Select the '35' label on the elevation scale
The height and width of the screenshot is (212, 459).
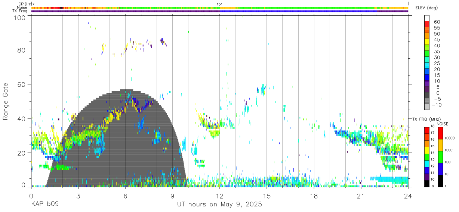[436, 52]
